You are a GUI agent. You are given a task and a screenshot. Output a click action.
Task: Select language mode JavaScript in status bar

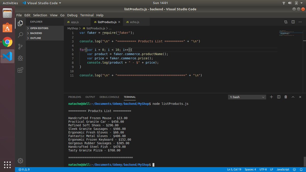click(283, 169)
